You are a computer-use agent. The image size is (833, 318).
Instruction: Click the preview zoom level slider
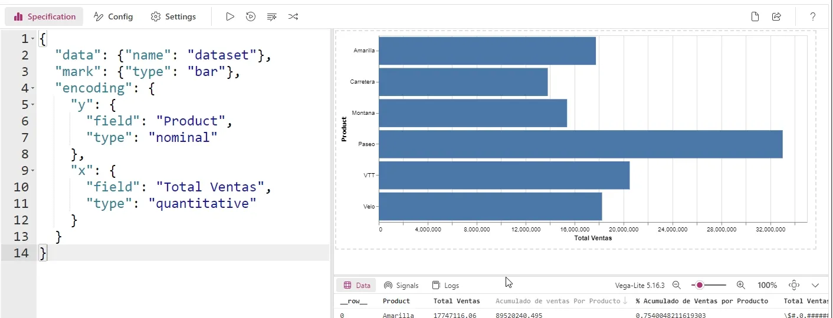click(x=709, y=285)
